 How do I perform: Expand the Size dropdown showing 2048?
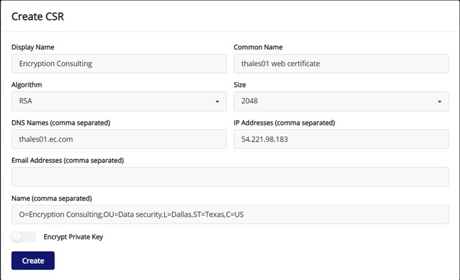coord(341,102)
